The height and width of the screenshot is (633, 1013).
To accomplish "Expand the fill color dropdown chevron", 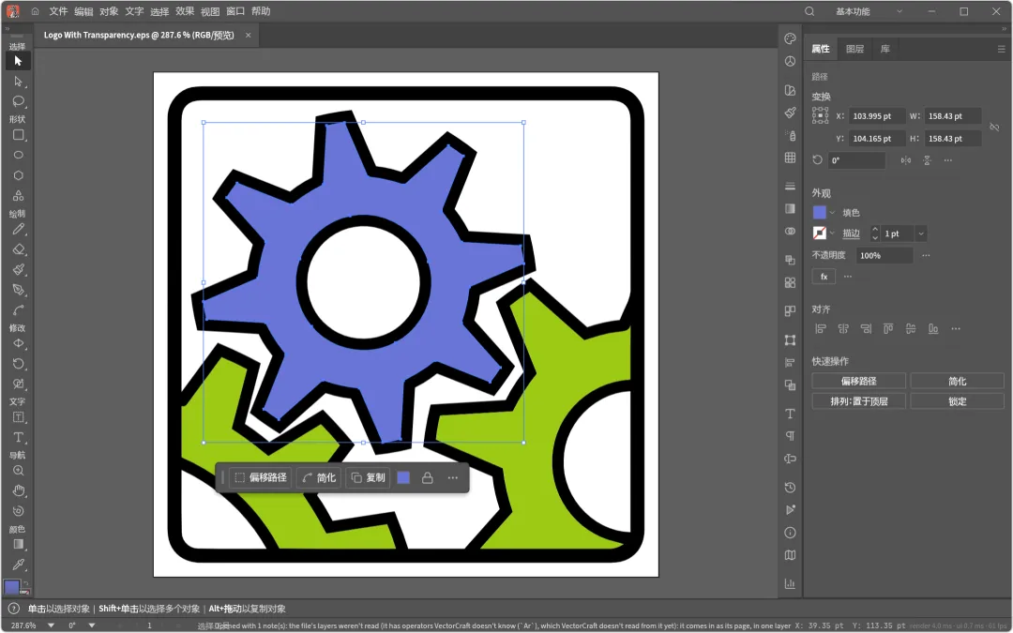I will coord(832,213).
